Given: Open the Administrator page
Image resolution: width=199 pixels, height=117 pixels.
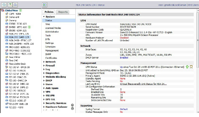Looking at the screenshot, I should [52, 32].
